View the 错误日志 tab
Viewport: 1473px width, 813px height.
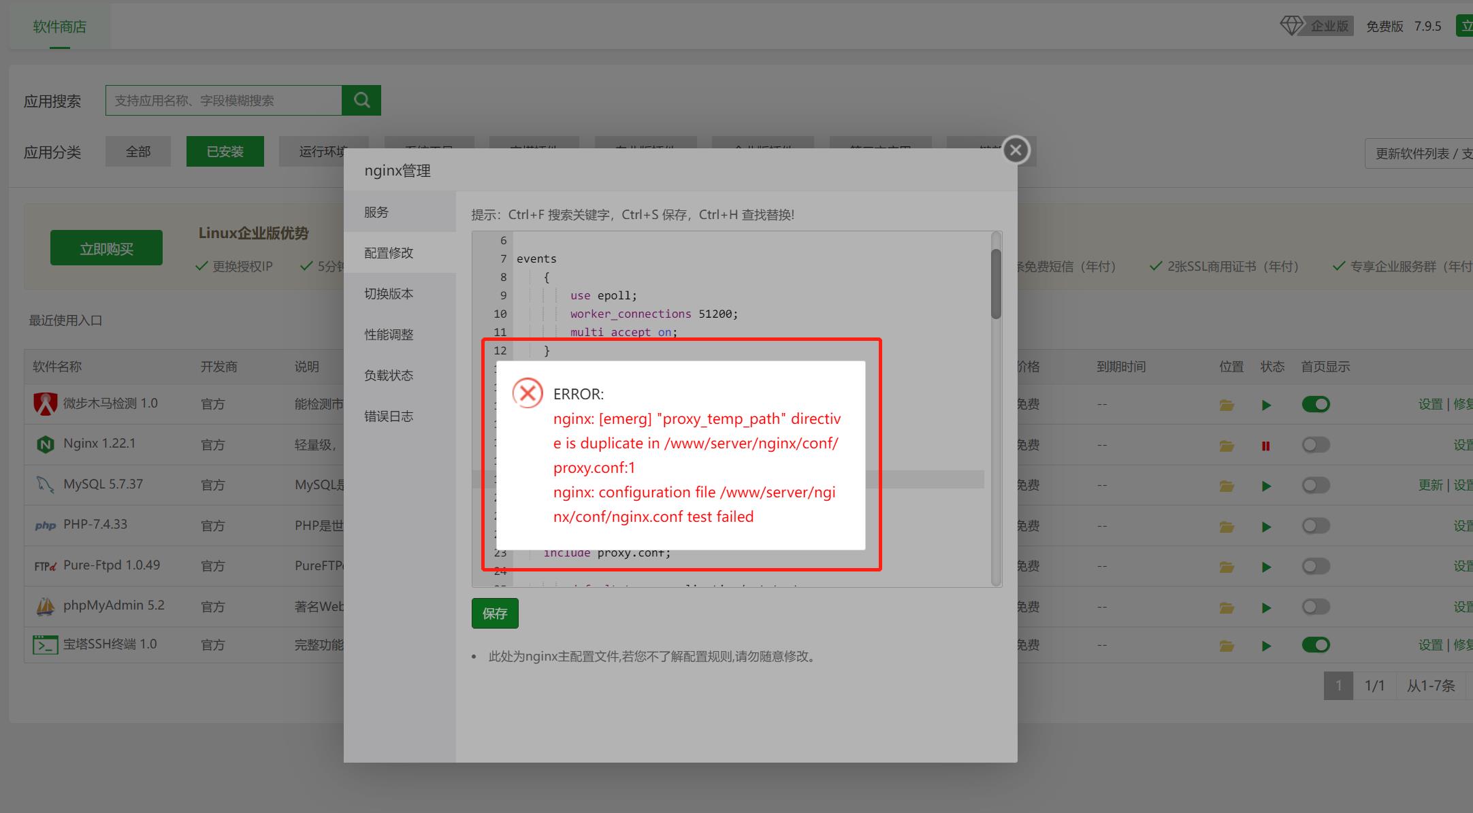[x=400, y=416]
